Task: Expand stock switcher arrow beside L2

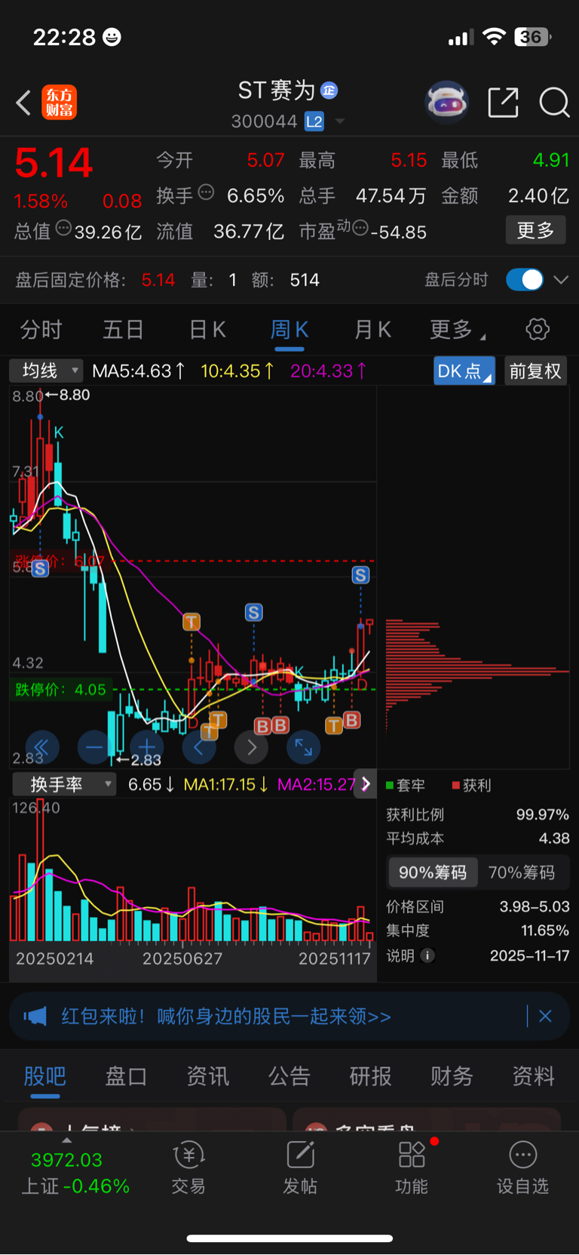Action: [x=340, y=122]
